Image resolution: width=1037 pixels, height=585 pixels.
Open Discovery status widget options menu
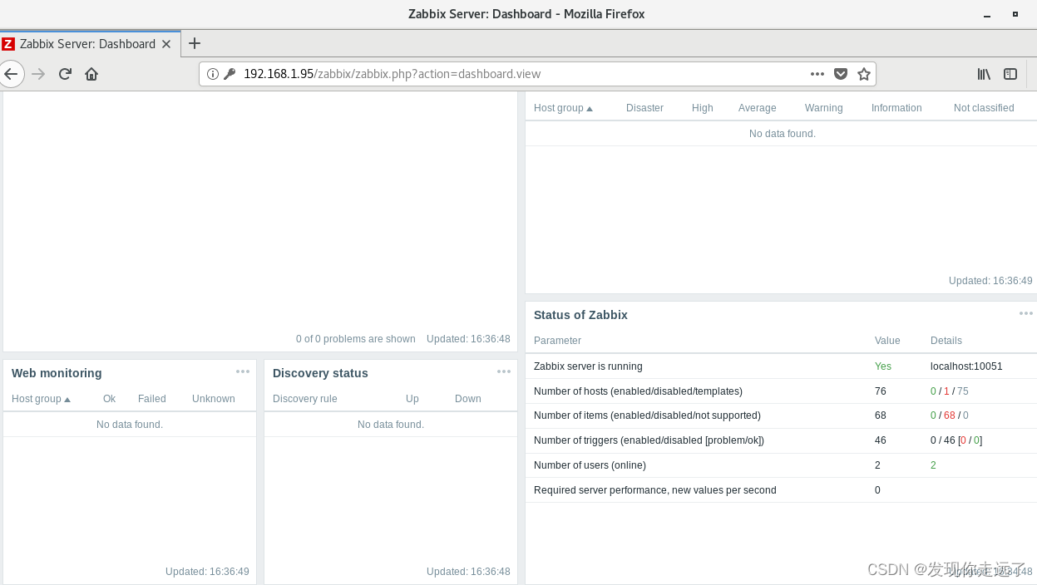point(504,371)
